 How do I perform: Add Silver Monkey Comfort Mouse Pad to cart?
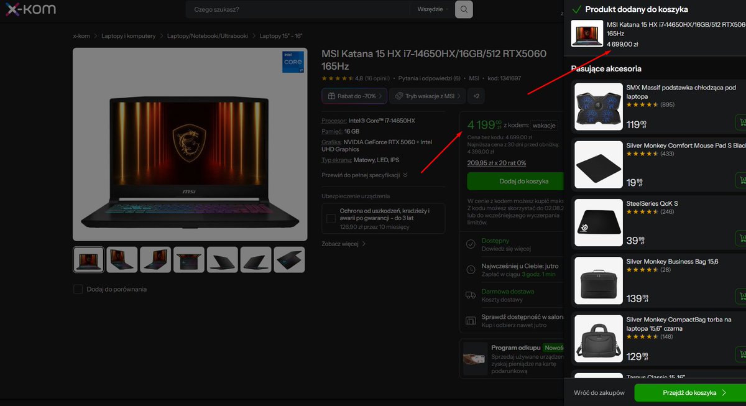pyautogui.click(x=741, y=180)
